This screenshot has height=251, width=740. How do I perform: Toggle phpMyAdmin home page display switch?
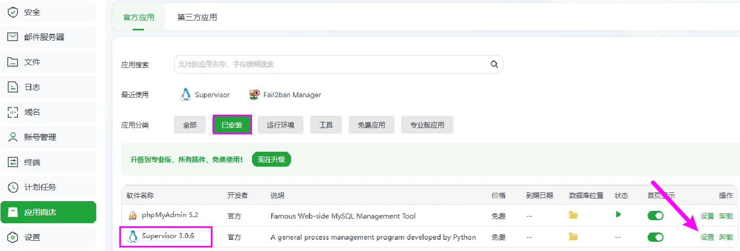click(656, 216)
